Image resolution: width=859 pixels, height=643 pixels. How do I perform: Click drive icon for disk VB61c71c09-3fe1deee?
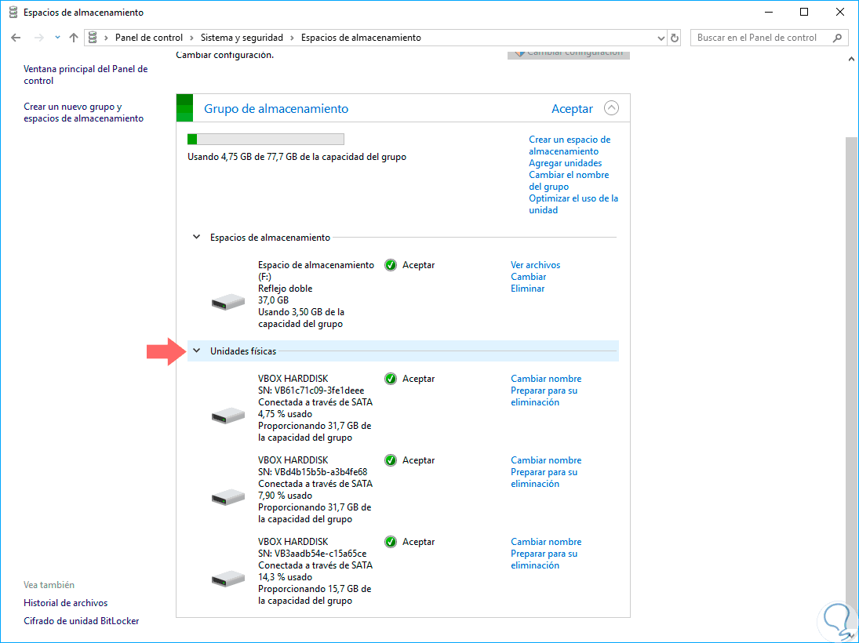(228, 416)
